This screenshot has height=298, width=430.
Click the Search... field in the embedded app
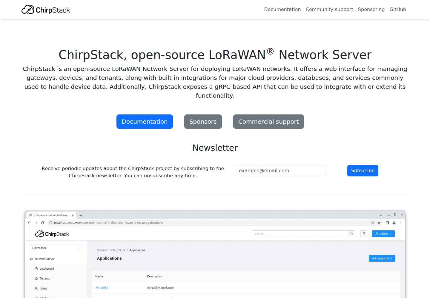[300, 234]
